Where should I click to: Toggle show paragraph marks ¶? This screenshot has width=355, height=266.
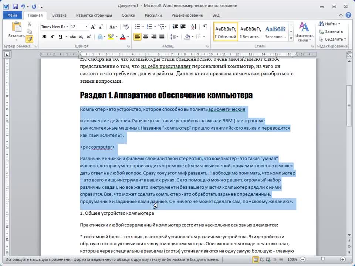click(x=205, y=27)
